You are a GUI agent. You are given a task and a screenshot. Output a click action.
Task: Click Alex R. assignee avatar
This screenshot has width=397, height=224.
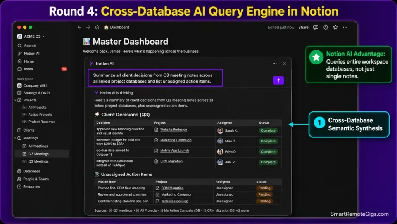(220, 162)
